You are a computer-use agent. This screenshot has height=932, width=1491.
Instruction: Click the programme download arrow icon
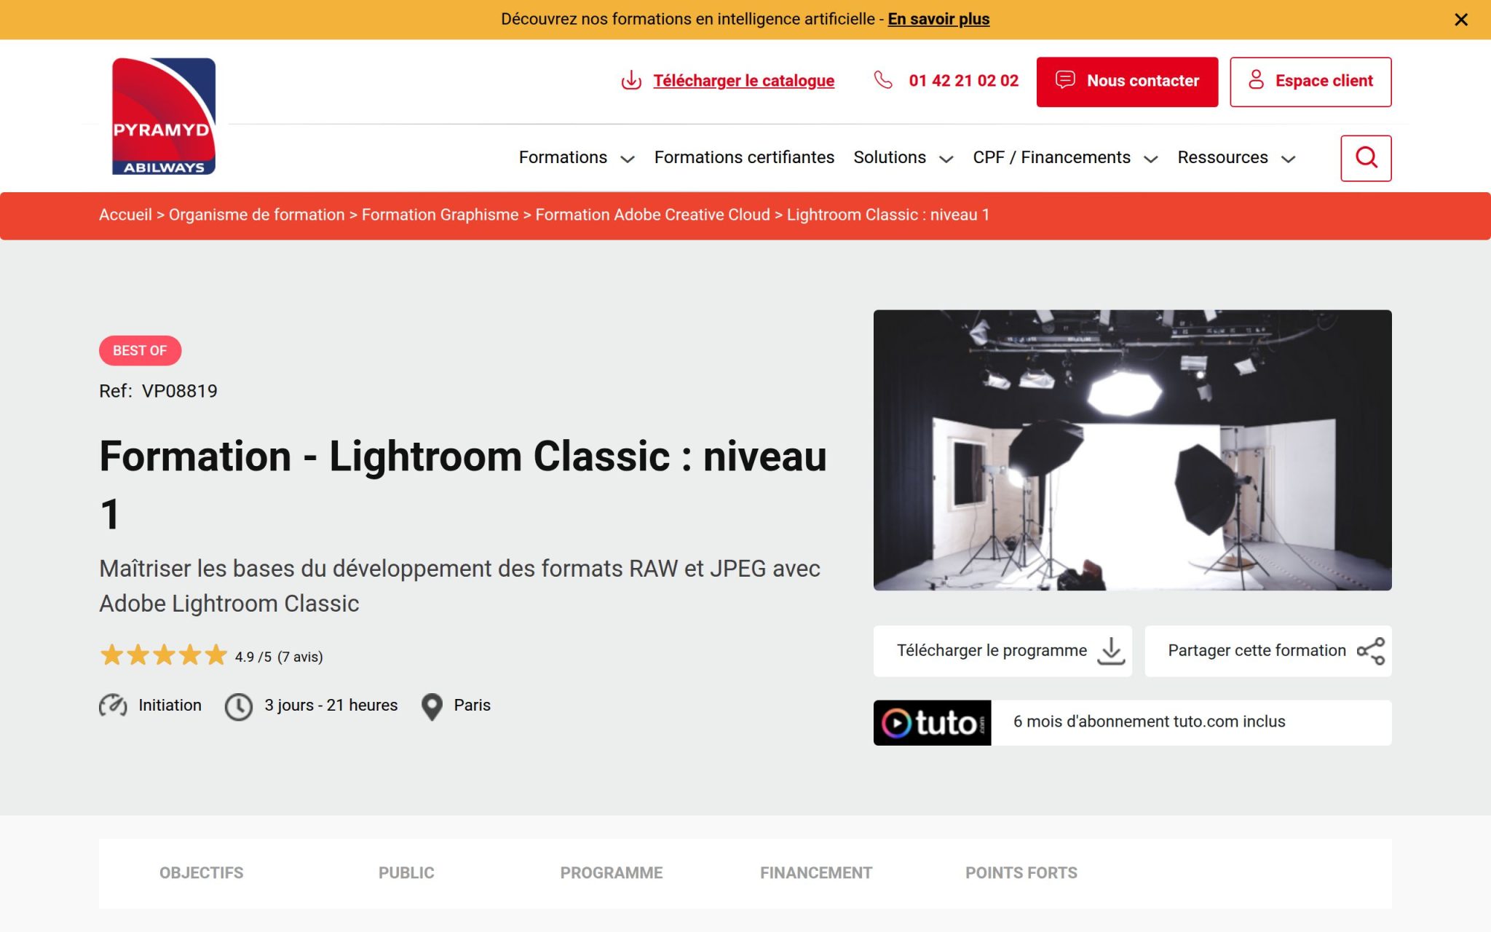1110,651
